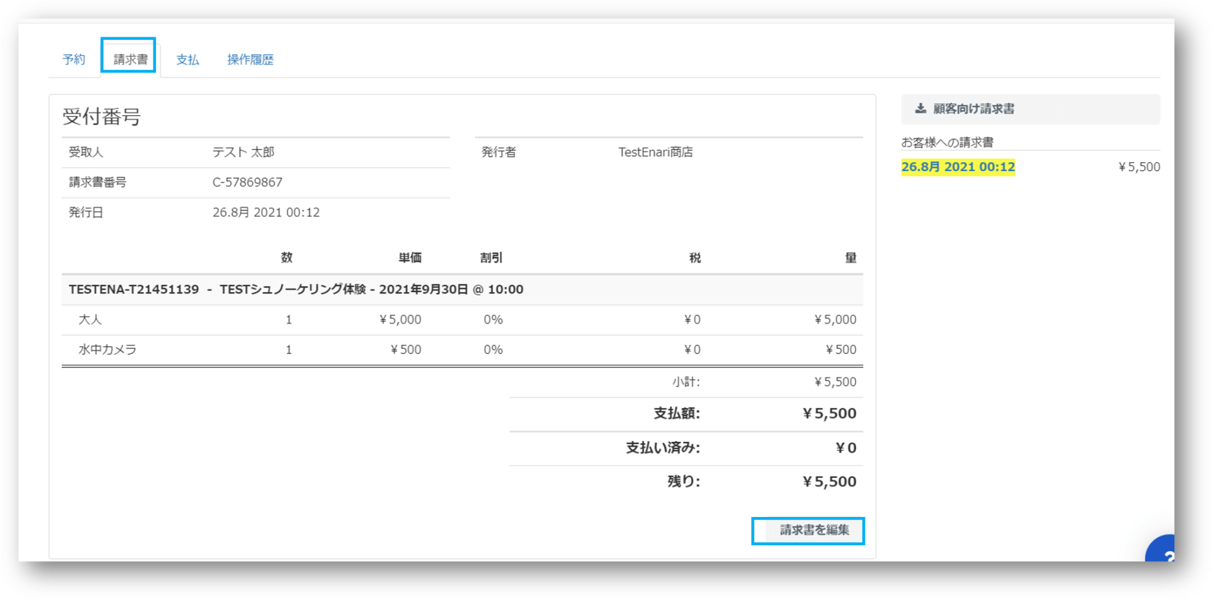1212x599 pixels.
Task: Select the TESTENA-T21451139 booking row header
Action: point(295,289)
